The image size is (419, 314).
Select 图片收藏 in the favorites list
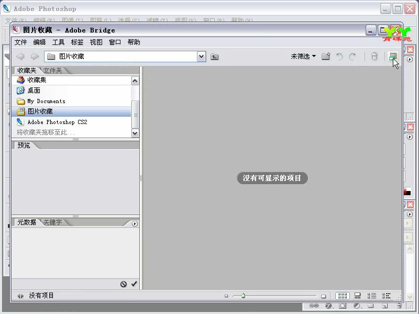[x=71, y=111]
